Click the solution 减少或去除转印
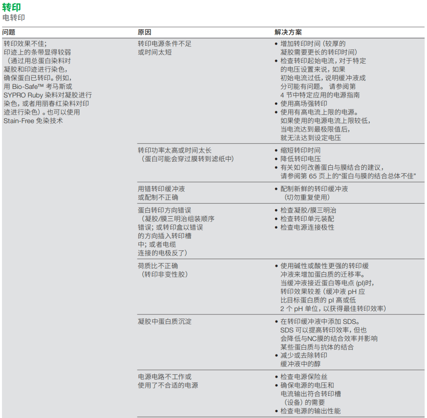 pyautogui.click(x=304, y=356)
